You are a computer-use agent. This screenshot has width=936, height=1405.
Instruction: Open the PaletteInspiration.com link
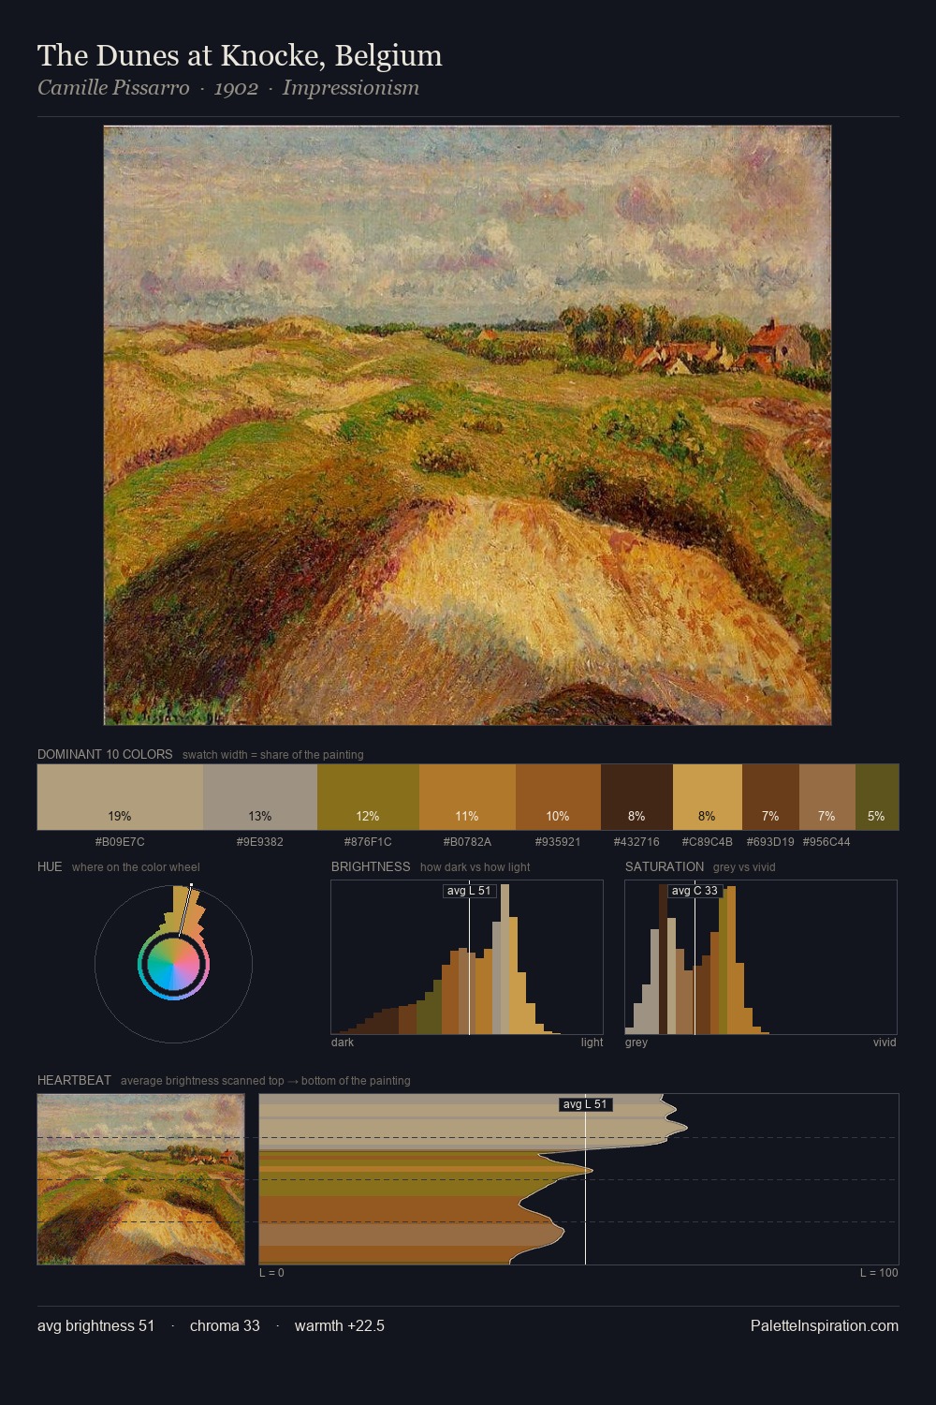[825, 1325]
